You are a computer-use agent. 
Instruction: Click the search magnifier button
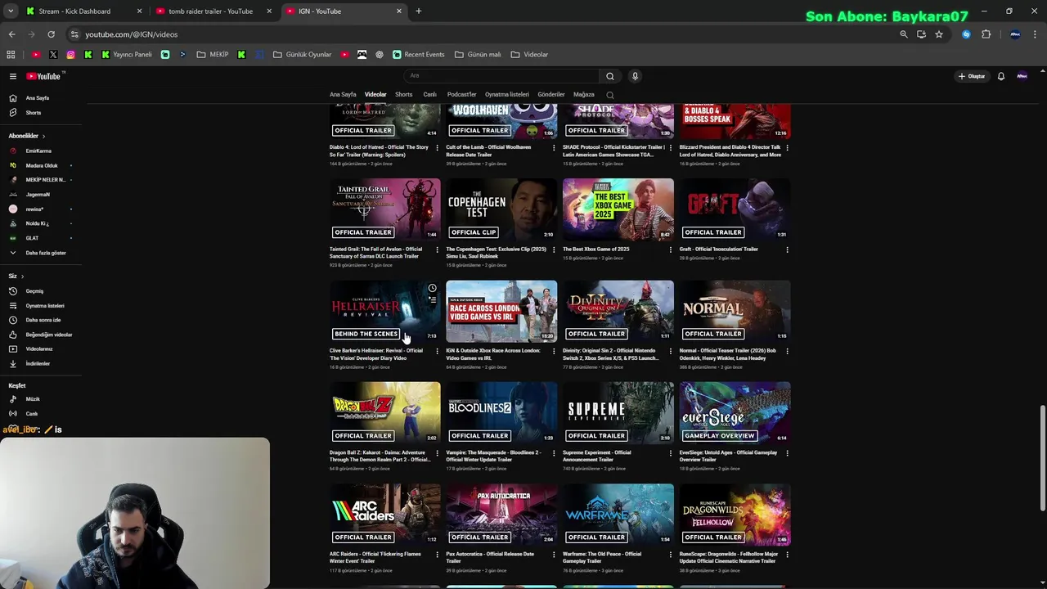[x=609, y=76]
